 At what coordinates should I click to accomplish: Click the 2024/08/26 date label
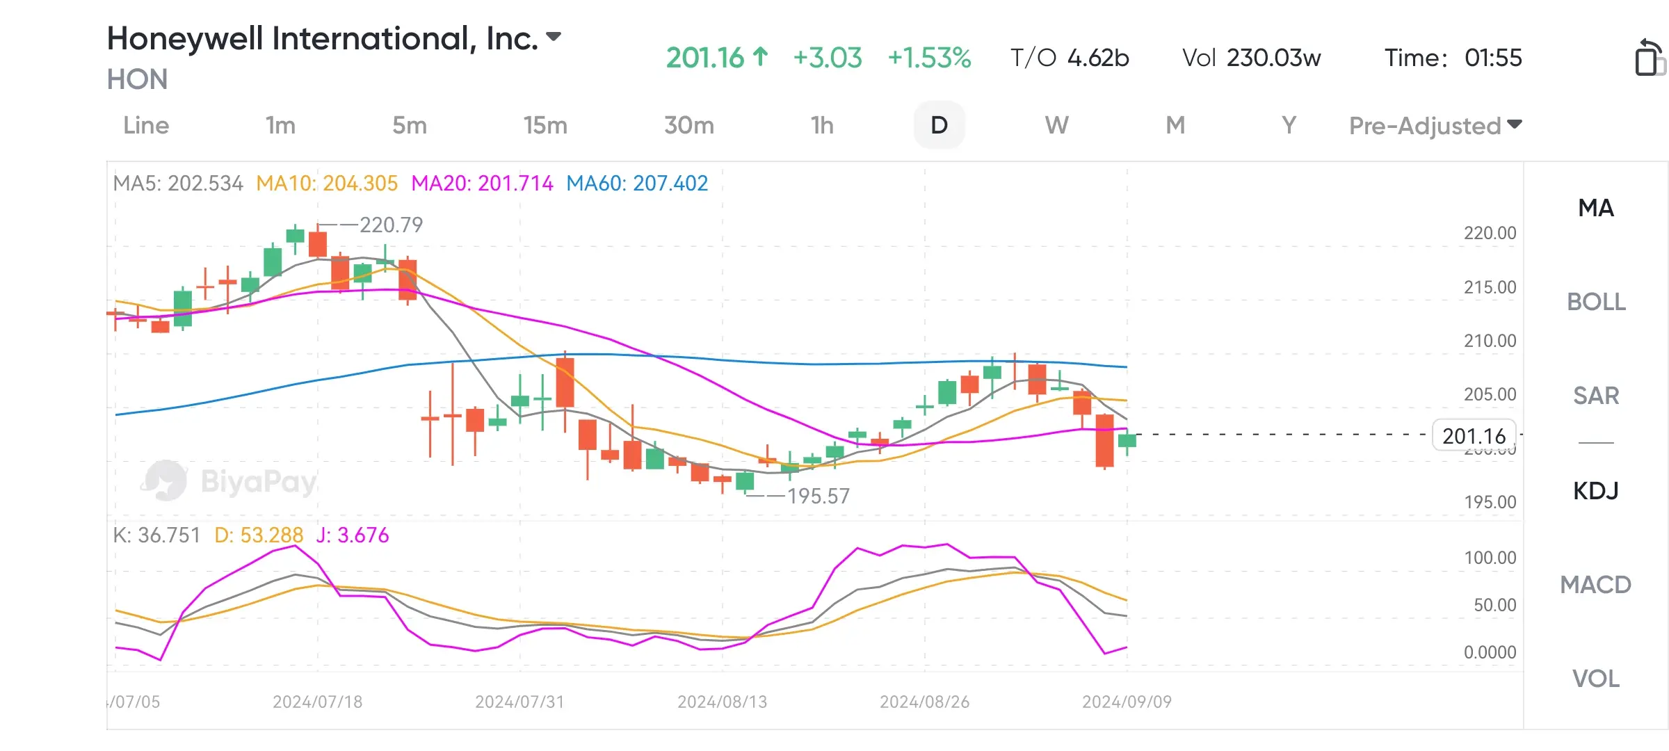click(x=924, y=702)
